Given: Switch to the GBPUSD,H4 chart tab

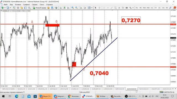Looking at the screenshot, I should pyautogui.click(x=119, y=89).
